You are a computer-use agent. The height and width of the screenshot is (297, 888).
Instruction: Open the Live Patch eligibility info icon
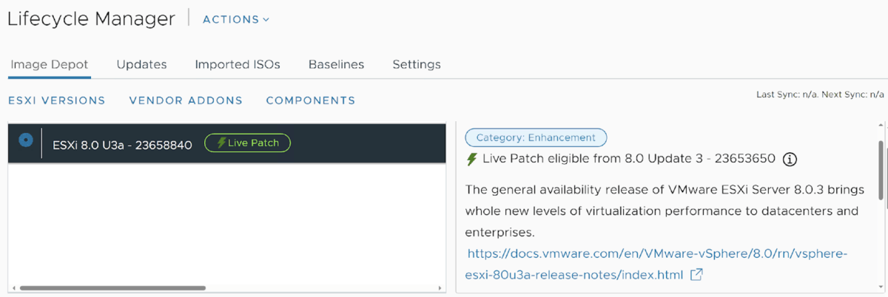(790, 159)
